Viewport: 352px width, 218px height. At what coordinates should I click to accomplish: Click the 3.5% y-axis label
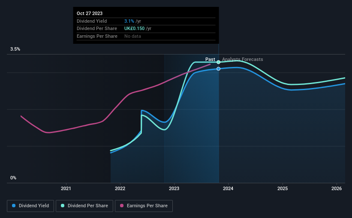pos(15,49)
